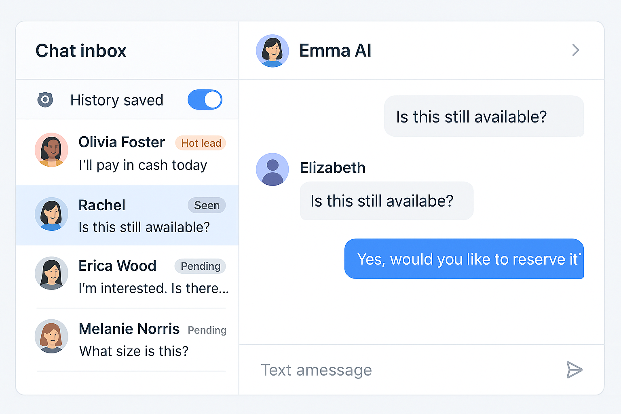Click the camera icon beside History saved

point(45,99)
